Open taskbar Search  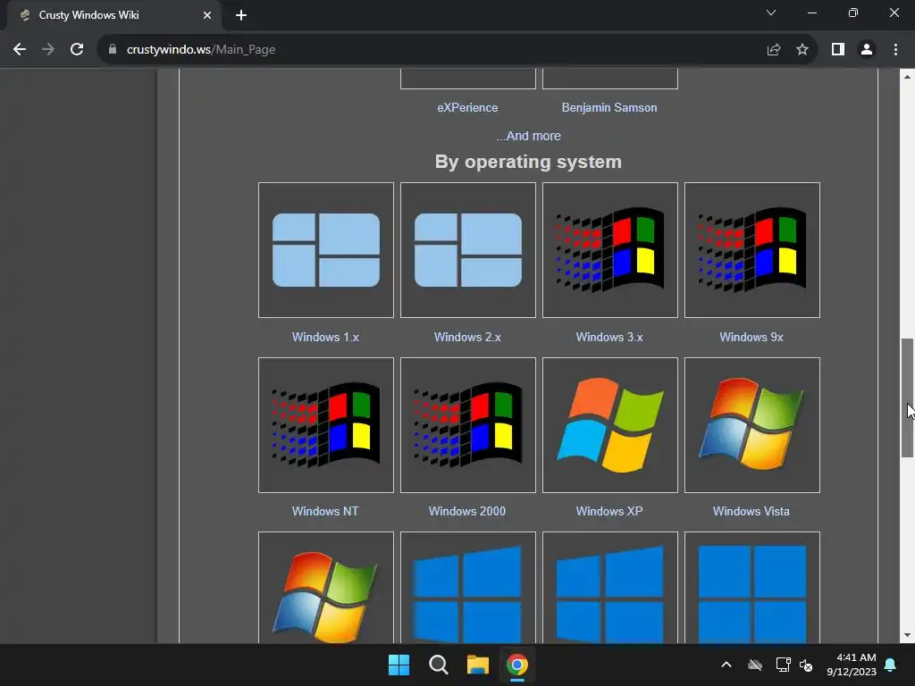[x=438, y=665]
